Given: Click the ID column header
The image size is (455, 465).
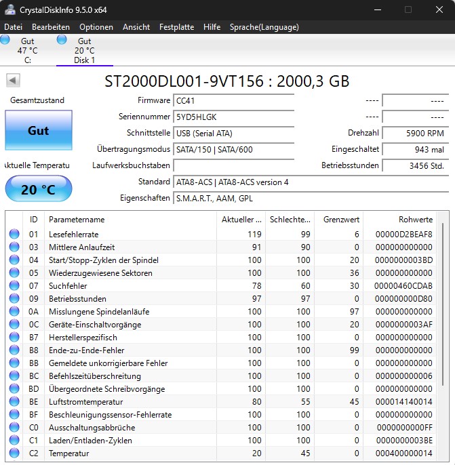Looking at the screenshot, I should (33, 220).
